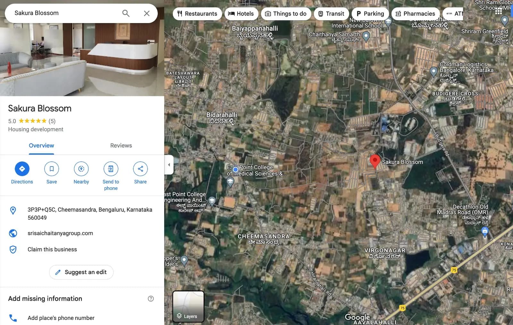Click the address location pin icon
This screenshot has width=513, height=325.
[13, 210]
